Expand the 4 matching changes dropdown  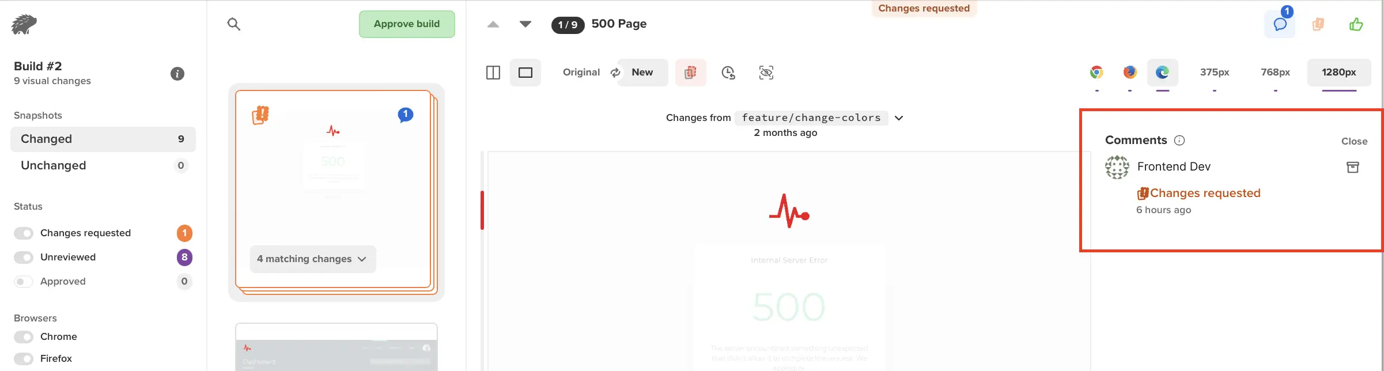point(312,259)
